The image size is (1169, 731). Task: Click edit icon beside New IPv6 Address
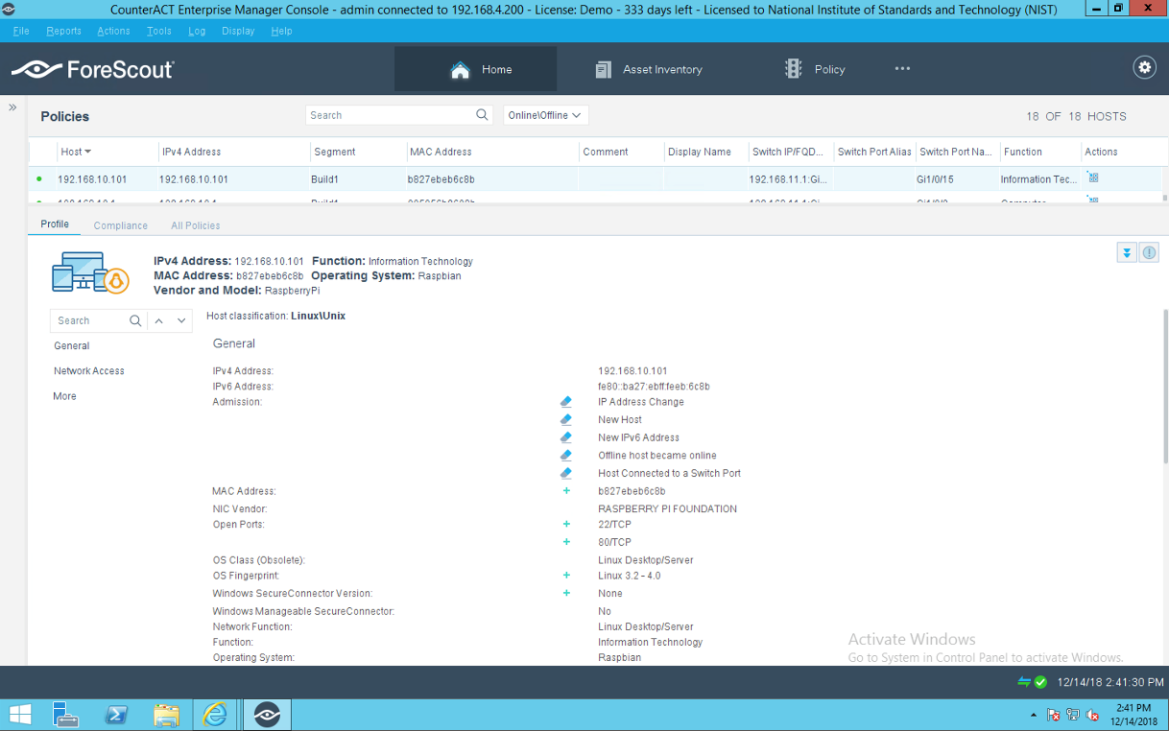coord(566,437)
